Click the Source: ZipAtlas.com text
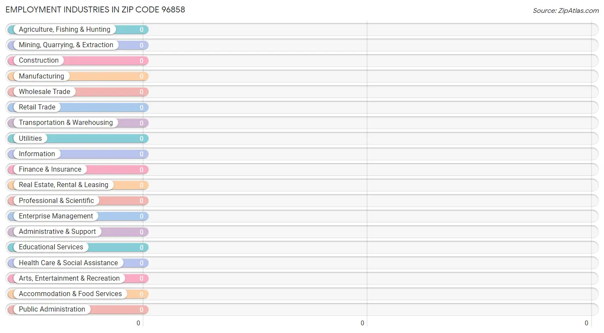 click(x=566, y=11)
